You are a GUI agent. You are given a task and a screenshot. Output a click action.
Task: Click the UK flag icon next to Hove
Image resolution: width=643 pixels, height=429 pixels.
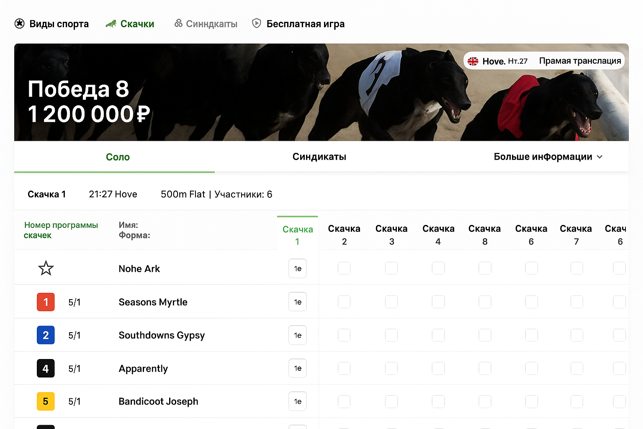[x=473, y=61]
